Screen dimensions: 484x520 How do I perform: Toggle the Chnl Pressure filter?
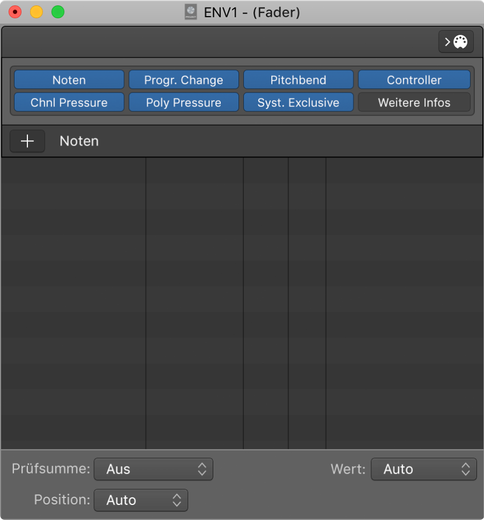tap(69, 103)
